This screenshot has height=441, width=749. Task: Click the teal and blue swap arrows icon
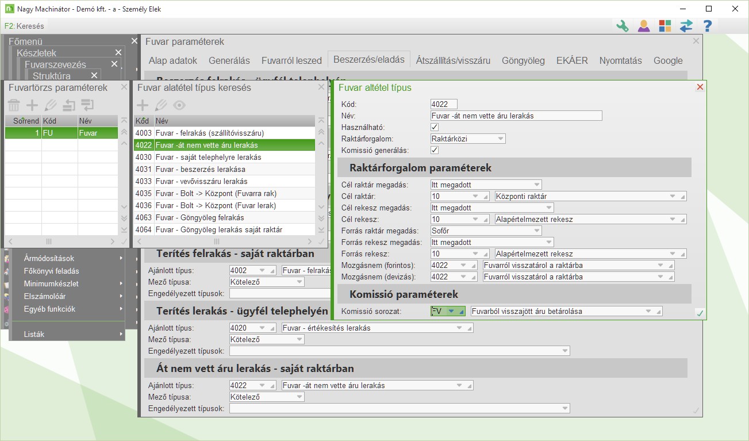coord(686,26)
